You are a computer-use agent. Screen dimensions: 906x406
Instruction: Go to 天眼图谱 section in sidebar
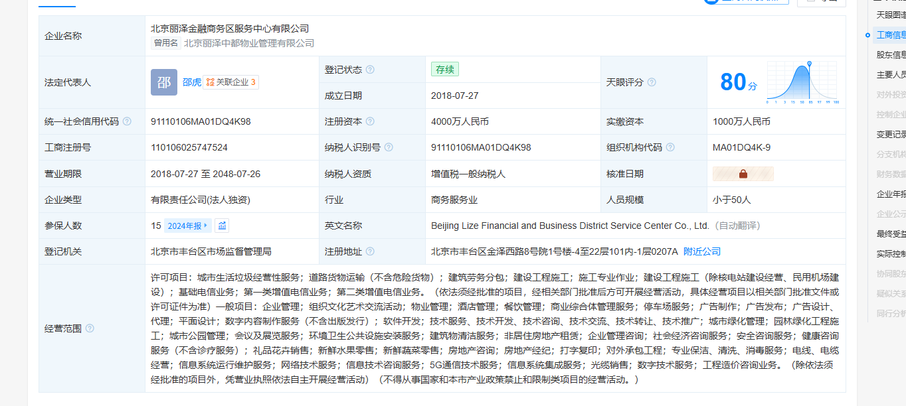[x=891, y=15]
